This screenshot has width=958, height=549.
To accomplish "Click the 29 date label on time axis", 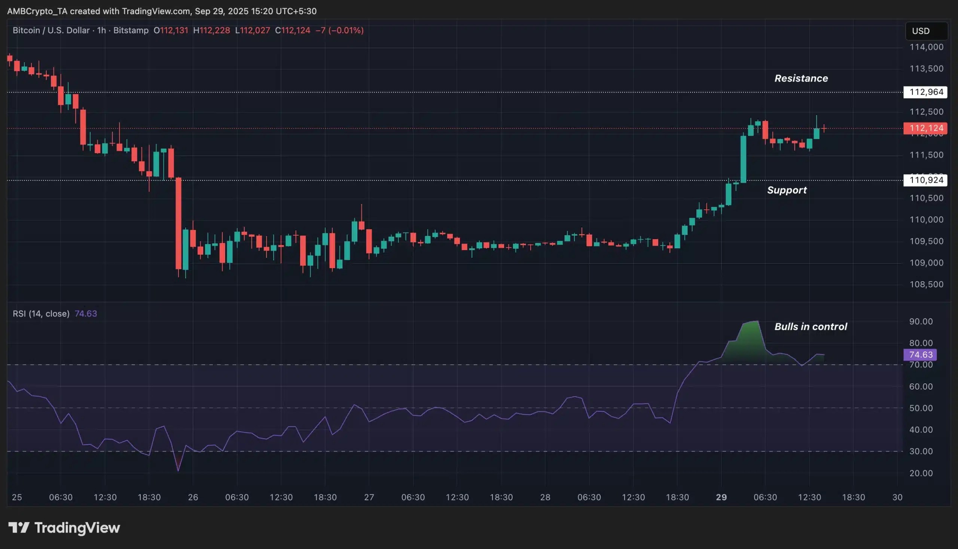I will pos(721,497).
